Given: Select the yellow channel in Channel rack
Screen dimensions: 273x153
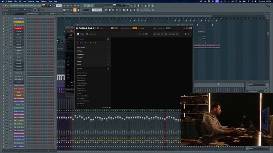Looking at the screenshot, I should pos(19,22).
